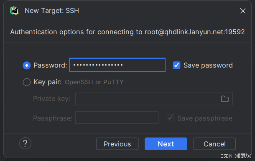The width and height of the screenshot is (255, 161).
Task: Click the 'Private key:' label
Action: (x=52, y=99)
